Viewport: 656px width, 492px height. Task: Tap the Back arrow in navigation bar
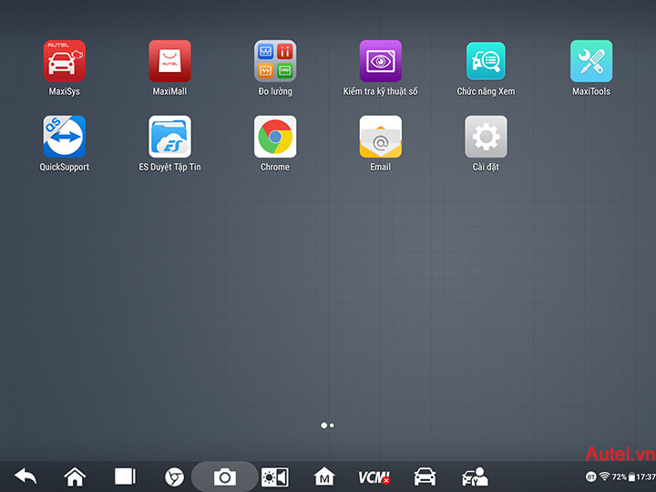tap(26, 477)
